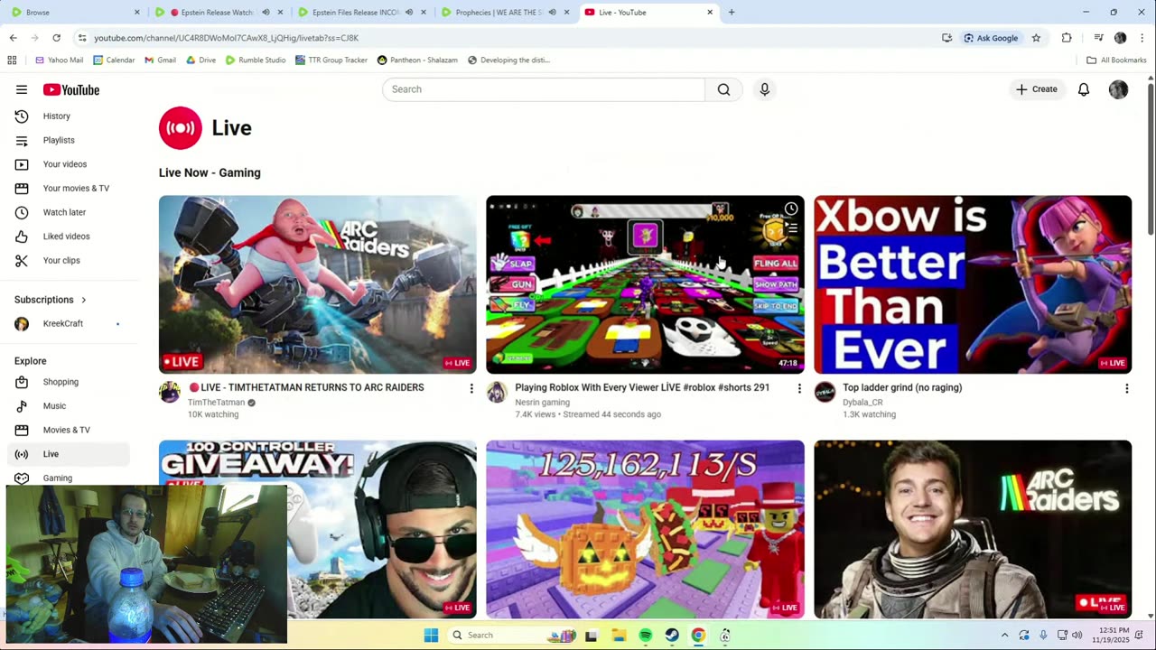The width and height of the screenshot is (1156, 650).
Task: Start voice search with the microphone
Action: 764,89
